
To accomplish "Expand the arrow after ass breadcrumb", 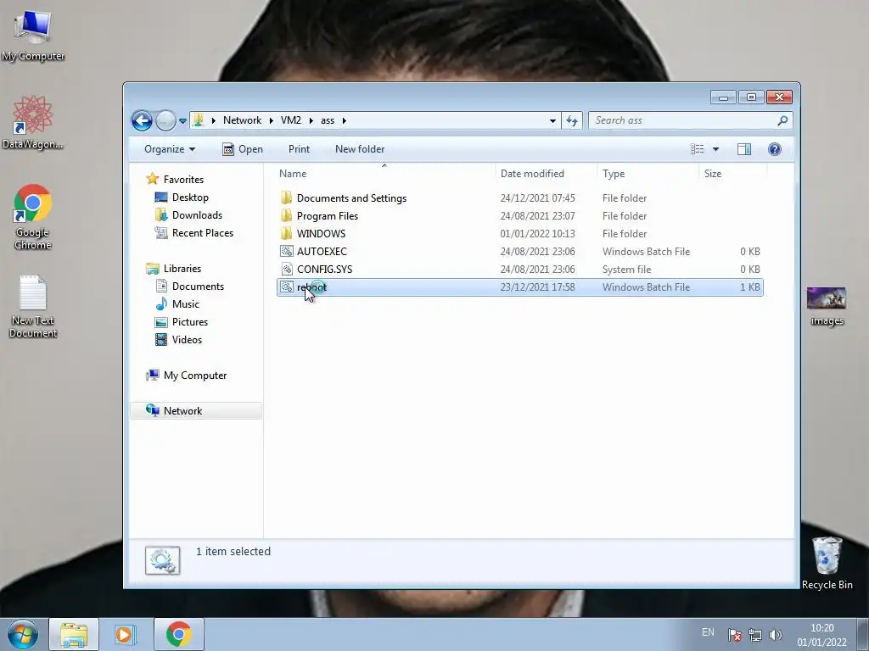I will coord(345,120).
